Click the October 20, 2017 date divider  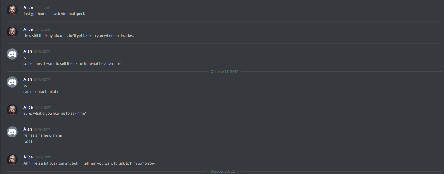(x=224, y=171)
